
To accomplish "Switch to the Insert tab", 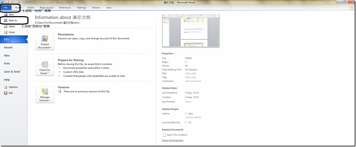I will coord(30,8).
